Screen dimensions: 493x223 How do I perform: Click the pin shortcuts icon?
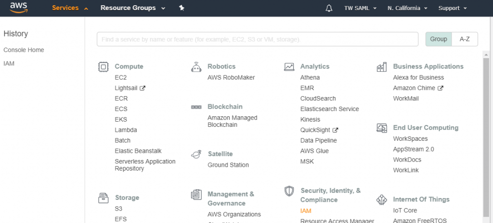tap(182, 8)
